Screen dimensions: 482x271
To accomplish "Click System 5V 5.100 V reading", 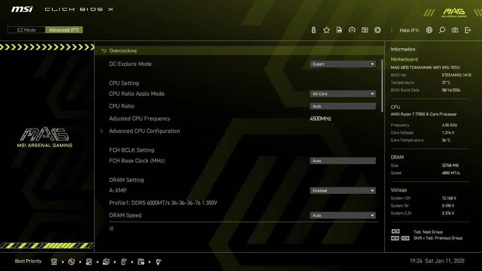I will (x=448, y=206).
